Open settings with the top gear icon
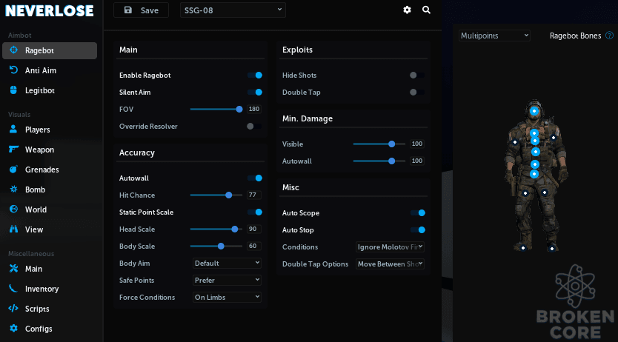The width and height of the screenshot is (618, 342). pos(407,10)
